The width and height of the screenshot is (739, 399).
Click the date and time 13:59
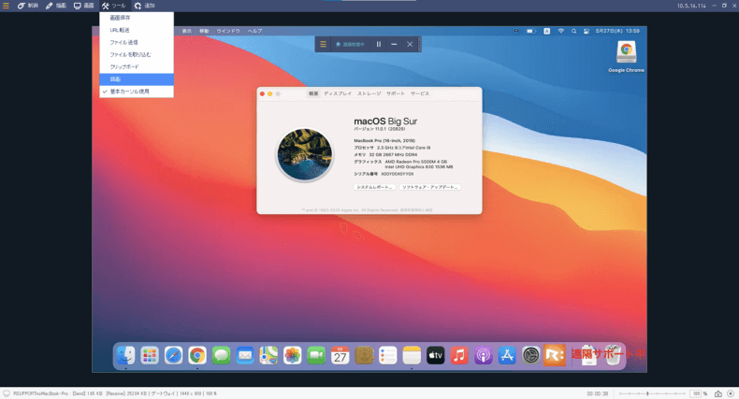click(x=617, y=31)
